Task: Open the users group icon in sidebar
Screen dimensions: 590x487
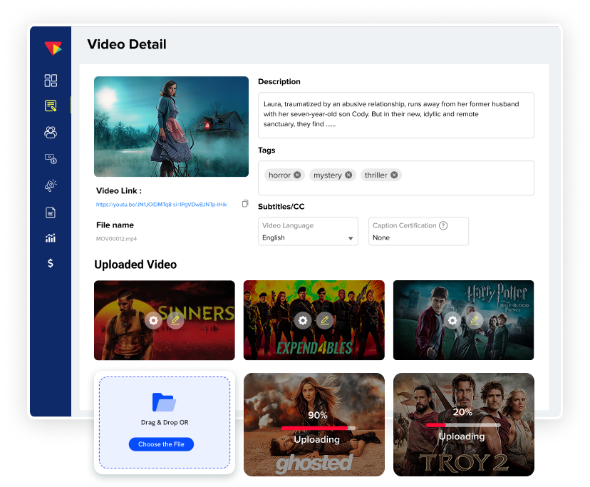Action: (x=51, y=133)
